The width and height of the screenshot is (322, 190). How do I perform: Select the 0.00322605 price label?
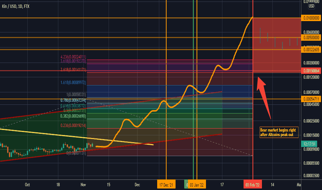tap(311, 50)
